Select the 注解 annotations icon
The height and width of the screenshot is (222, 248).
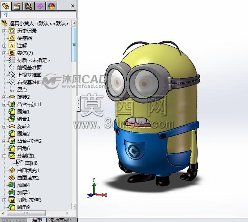tap(12, 46)
